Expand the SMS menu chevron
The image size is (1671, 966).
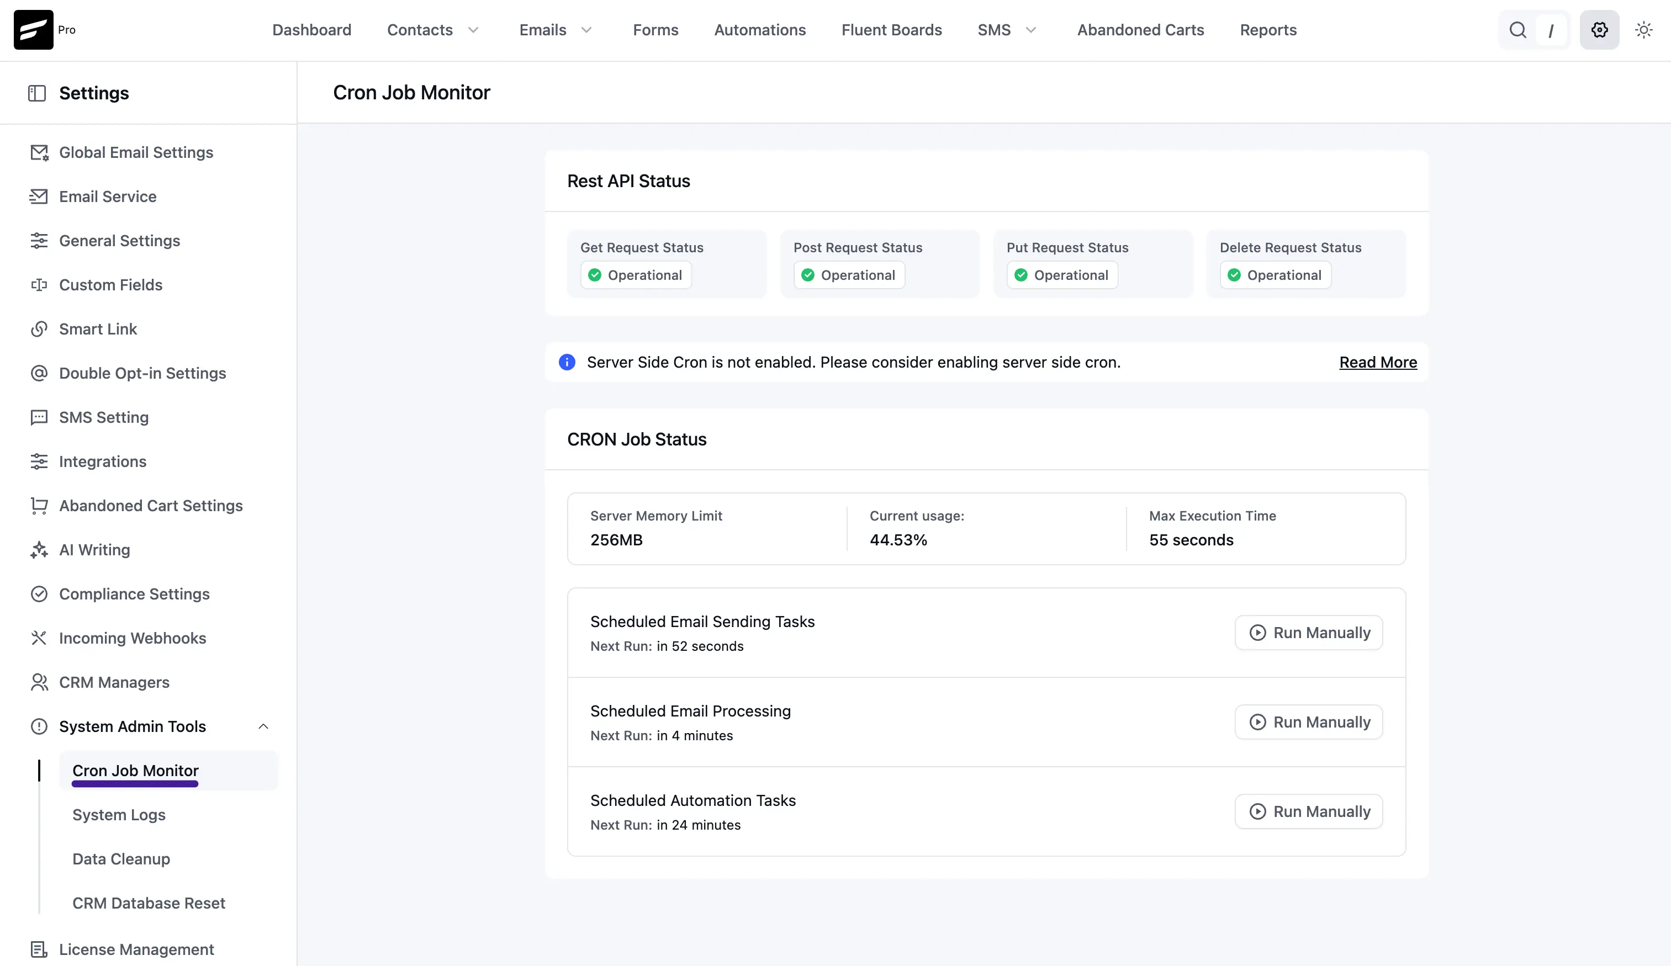[1031, 30]
